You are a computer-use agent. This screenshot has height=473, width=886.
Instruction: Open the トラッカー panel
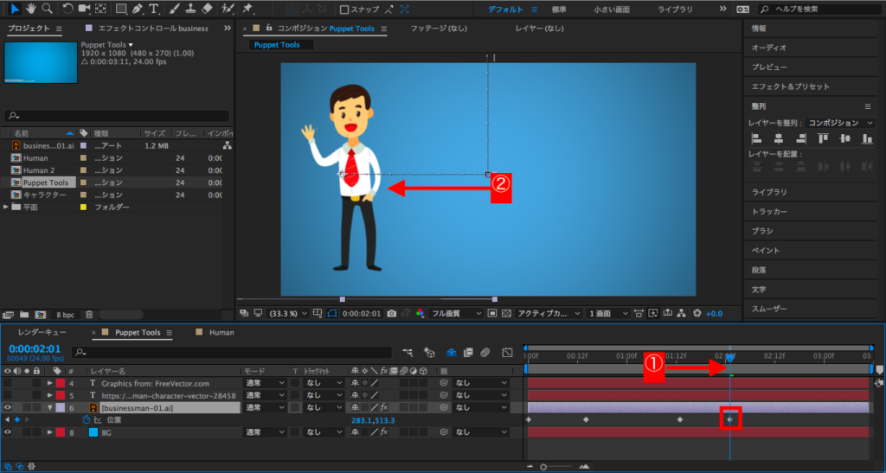tap(769, 212)
